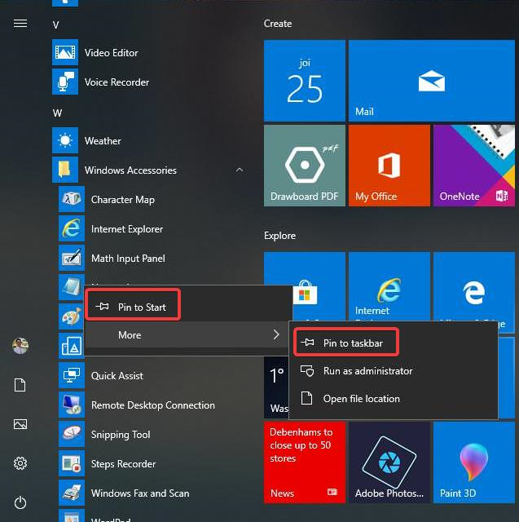Open Windows Fax and Scan icon
Image resolution: width=519 pixels, height=522 pixels.
[72, 493]
